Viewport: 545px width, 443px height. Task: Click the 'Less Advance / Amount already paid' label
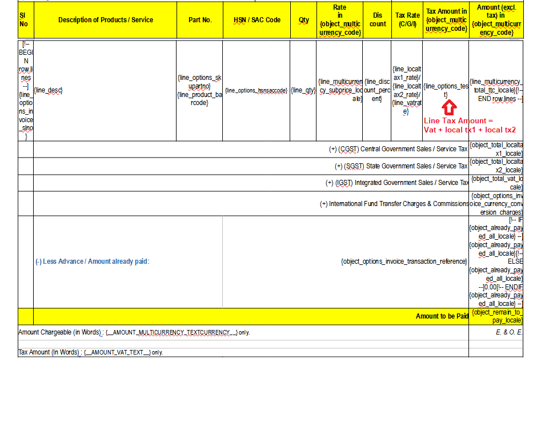tap(92, 261)
